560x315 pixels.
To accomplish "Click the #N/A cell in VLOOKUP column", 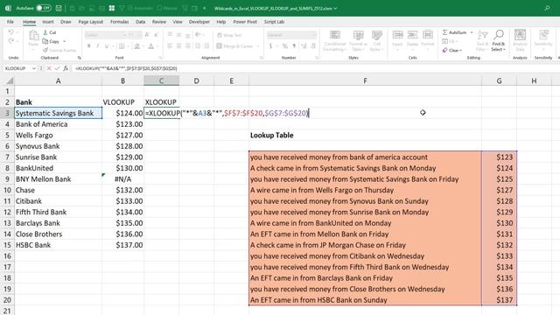I will [x=122, y=178].
